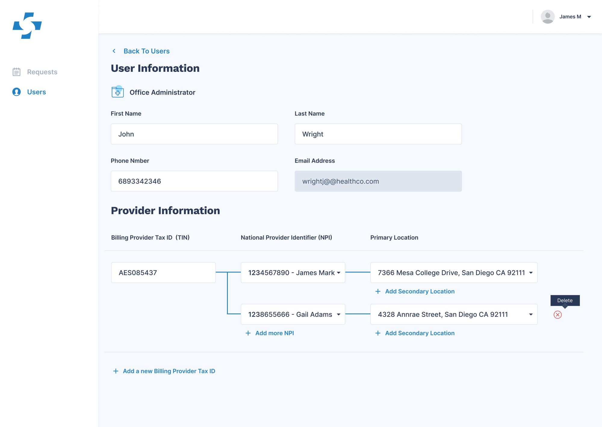Add Secondary Location under Mesa College Drive
Screen dimensions: 602x427
pos(420,291)
